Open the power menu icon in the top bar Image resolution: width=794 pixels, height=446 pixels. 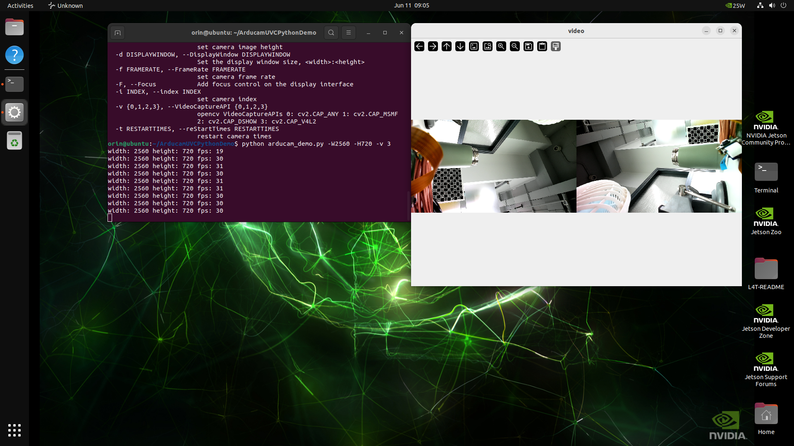tap(783, 5)
